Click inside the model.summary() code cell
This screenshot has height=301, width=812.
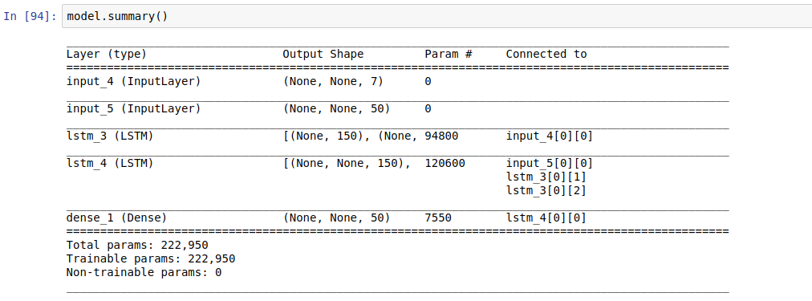(436, 16)
